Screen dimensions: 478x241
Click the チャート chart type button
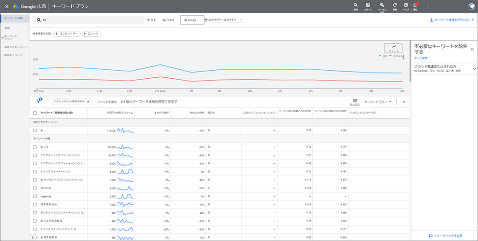[393, 48]
